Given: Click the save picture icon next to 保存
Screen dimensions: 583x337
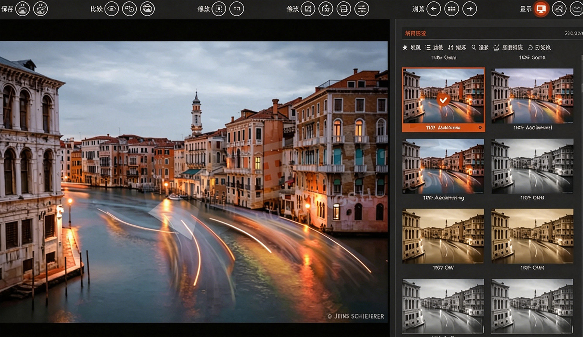Looking at the screenshot, I should point(23,9).
